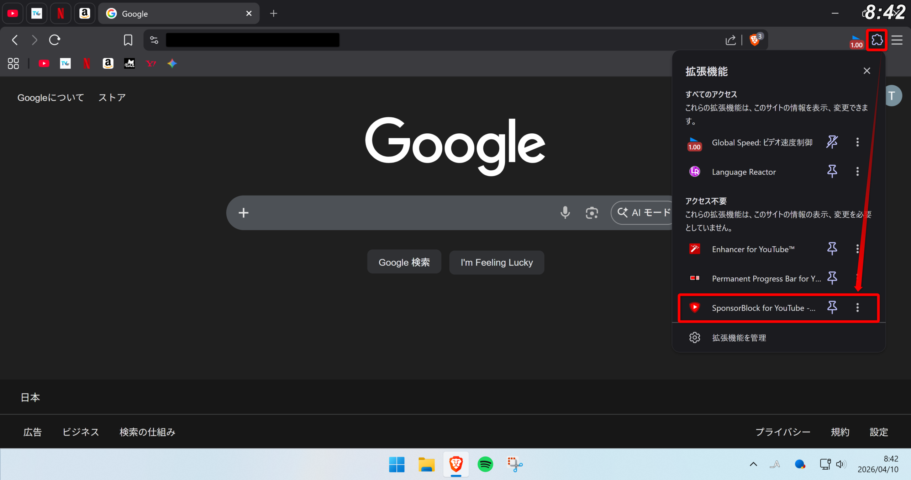
Task: Unpin Global Speed extension from toolbar
Action: [x=832, y=142]
